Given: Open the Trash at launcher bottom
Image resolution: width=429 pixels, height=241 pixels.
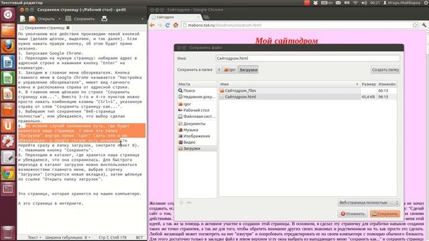Looking at the screenshot, I should [x=8, y=232].
